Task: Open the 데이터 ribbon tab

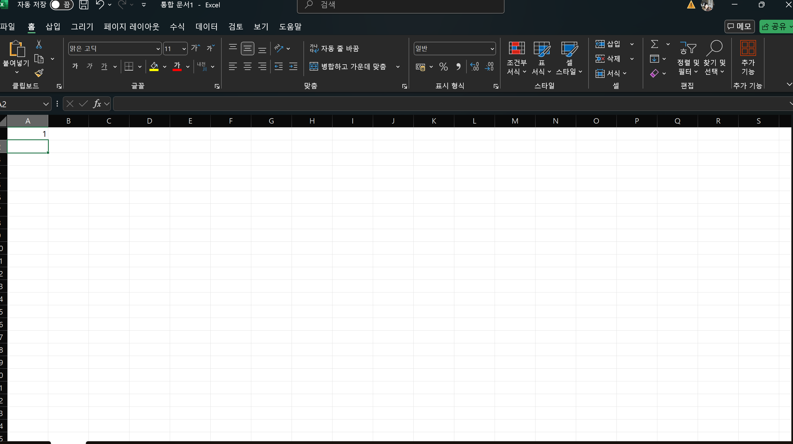Action: pyautogui.click(x=206, y=27)
